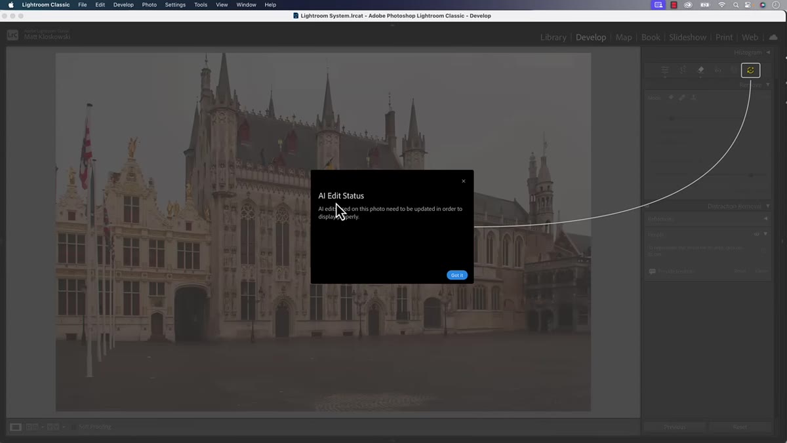Switch to the Library module

[554, 37]
